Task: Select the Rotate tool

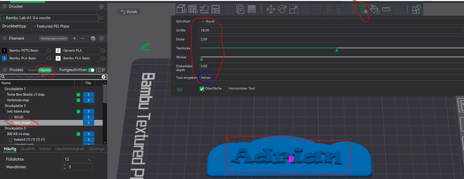Action: (282, 9)
